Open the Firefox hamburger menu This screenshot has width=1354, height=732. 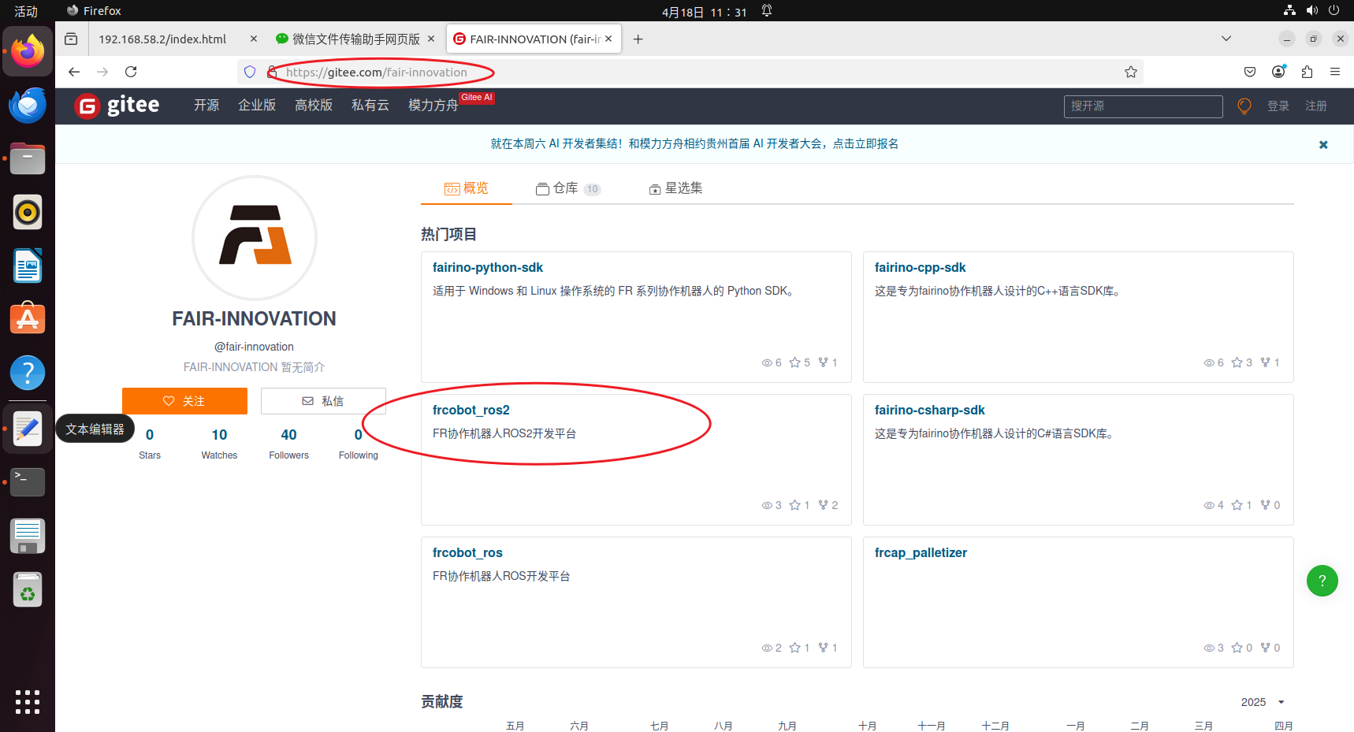(1335, 72)
